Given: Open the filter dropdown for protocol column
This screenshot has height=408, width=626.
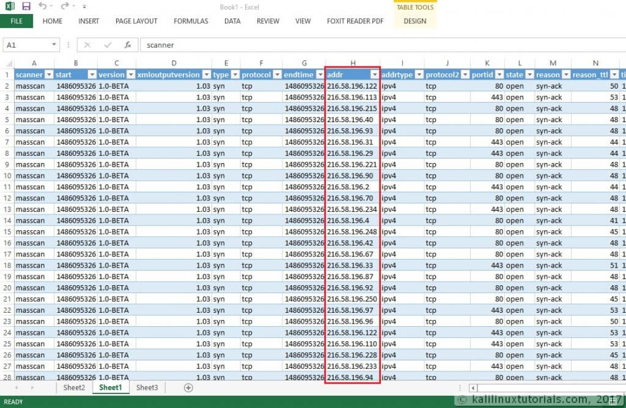Looking at the screenshot, I should pos(276,75).
